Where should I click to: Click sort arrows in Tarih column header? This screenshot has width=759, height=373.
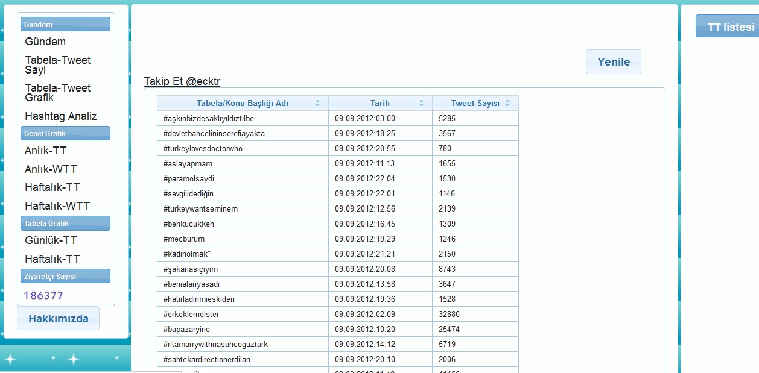422,103
